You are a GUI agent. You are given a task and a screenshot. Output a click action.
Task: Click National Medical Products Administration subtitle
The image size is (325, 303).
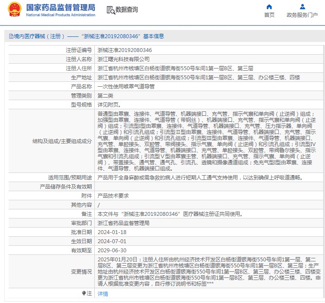point(61,15)
